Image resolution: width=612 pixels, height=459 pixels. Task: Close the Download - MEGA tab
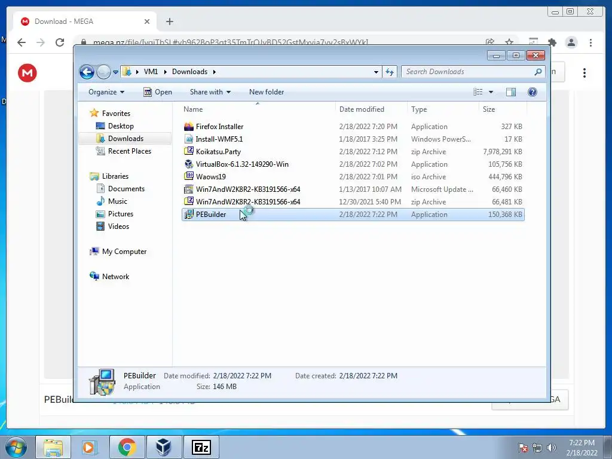tap(147, 22)
